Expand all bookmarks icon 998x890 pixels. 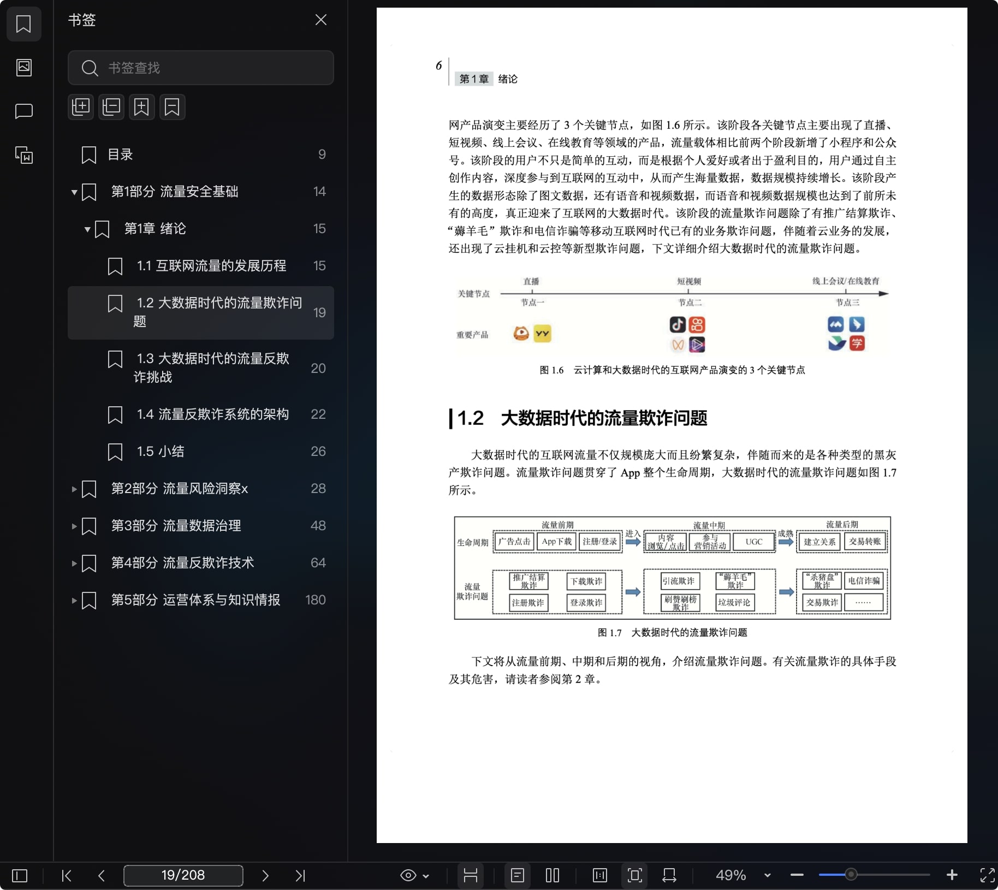[81, 106]
